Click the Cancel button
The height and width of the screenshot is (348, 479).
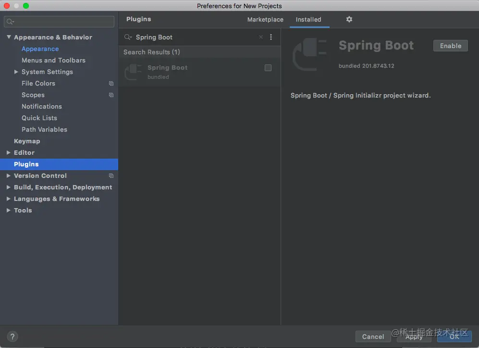[373, 336]
